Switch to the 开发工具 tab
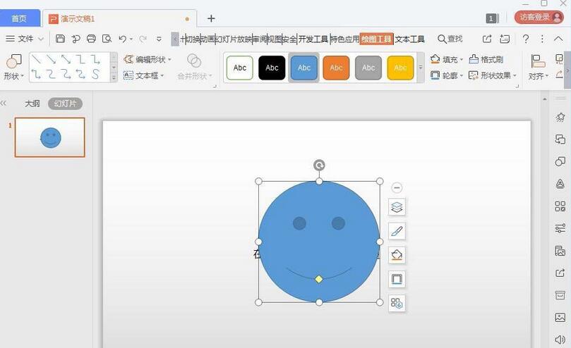Viewport: 571px width, 348px height. 313,39
